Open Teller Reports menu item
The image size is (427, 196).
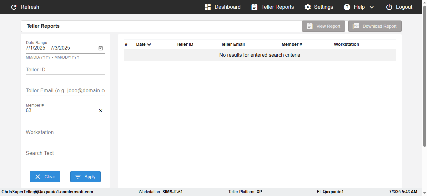click(278, 7)
